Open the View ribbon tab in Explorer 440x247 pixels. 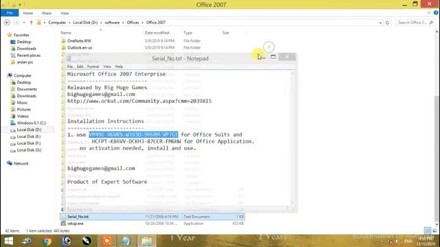[x=65, y=13]
